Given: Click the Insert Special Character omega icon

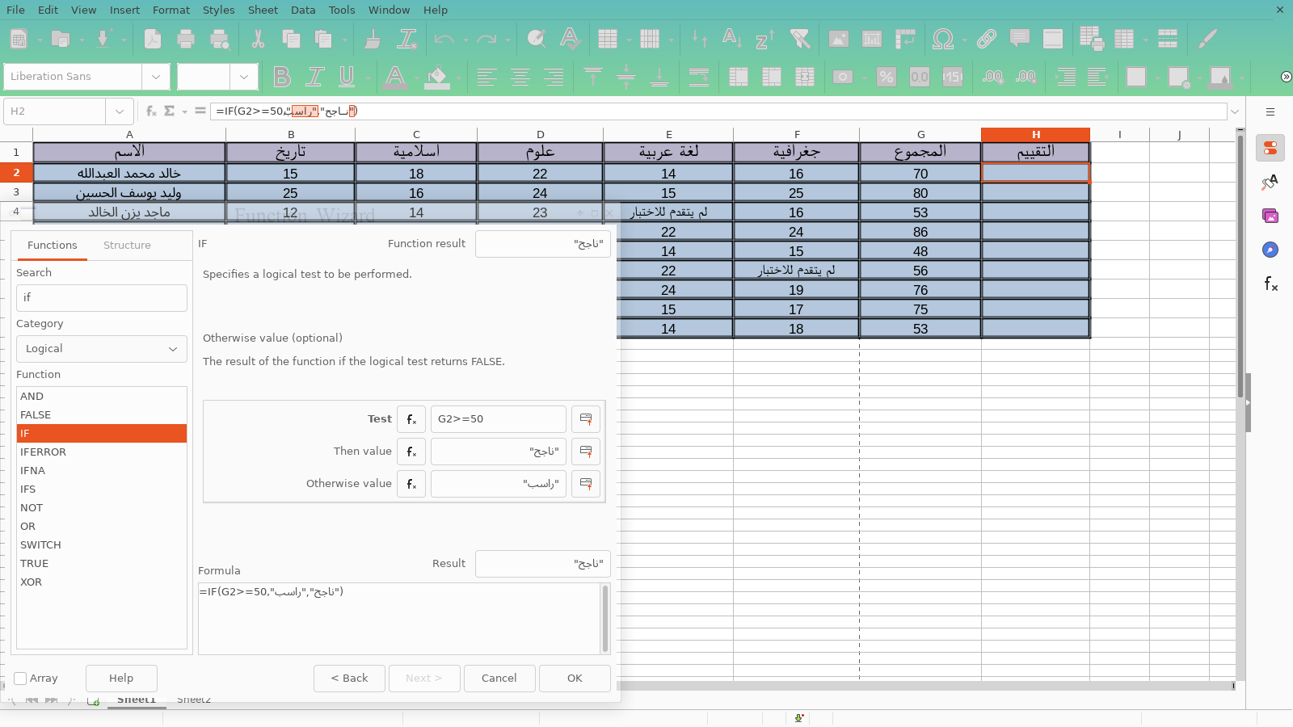Looking at the screenshot, I should point(941,39).
